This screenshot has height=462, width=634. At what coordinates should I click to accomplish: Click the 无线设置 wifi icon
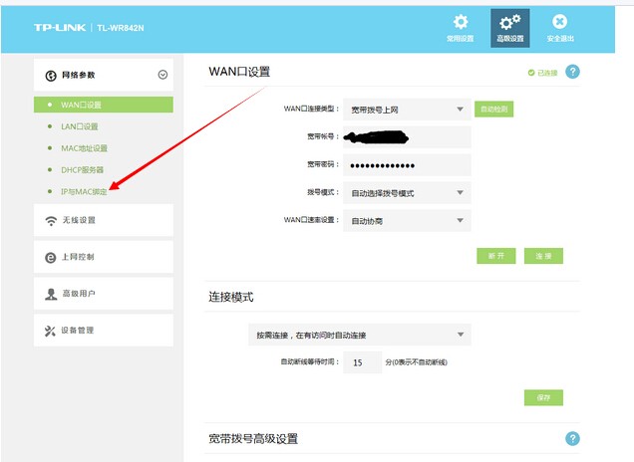pyautogui.click(x=51, y=220)
